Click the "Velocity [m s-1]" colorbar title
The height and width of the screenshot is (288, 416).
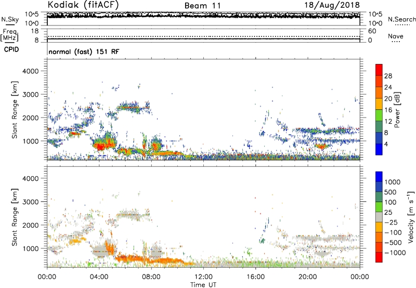point(411,217)
